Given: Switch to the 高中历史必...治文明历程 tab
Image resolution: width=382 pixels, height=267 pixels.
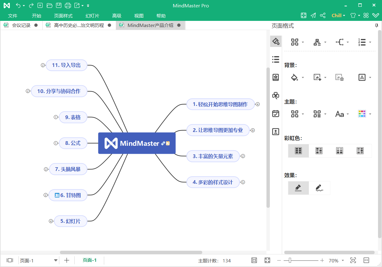Looking at the screenshot, I should tap(79, 25).
